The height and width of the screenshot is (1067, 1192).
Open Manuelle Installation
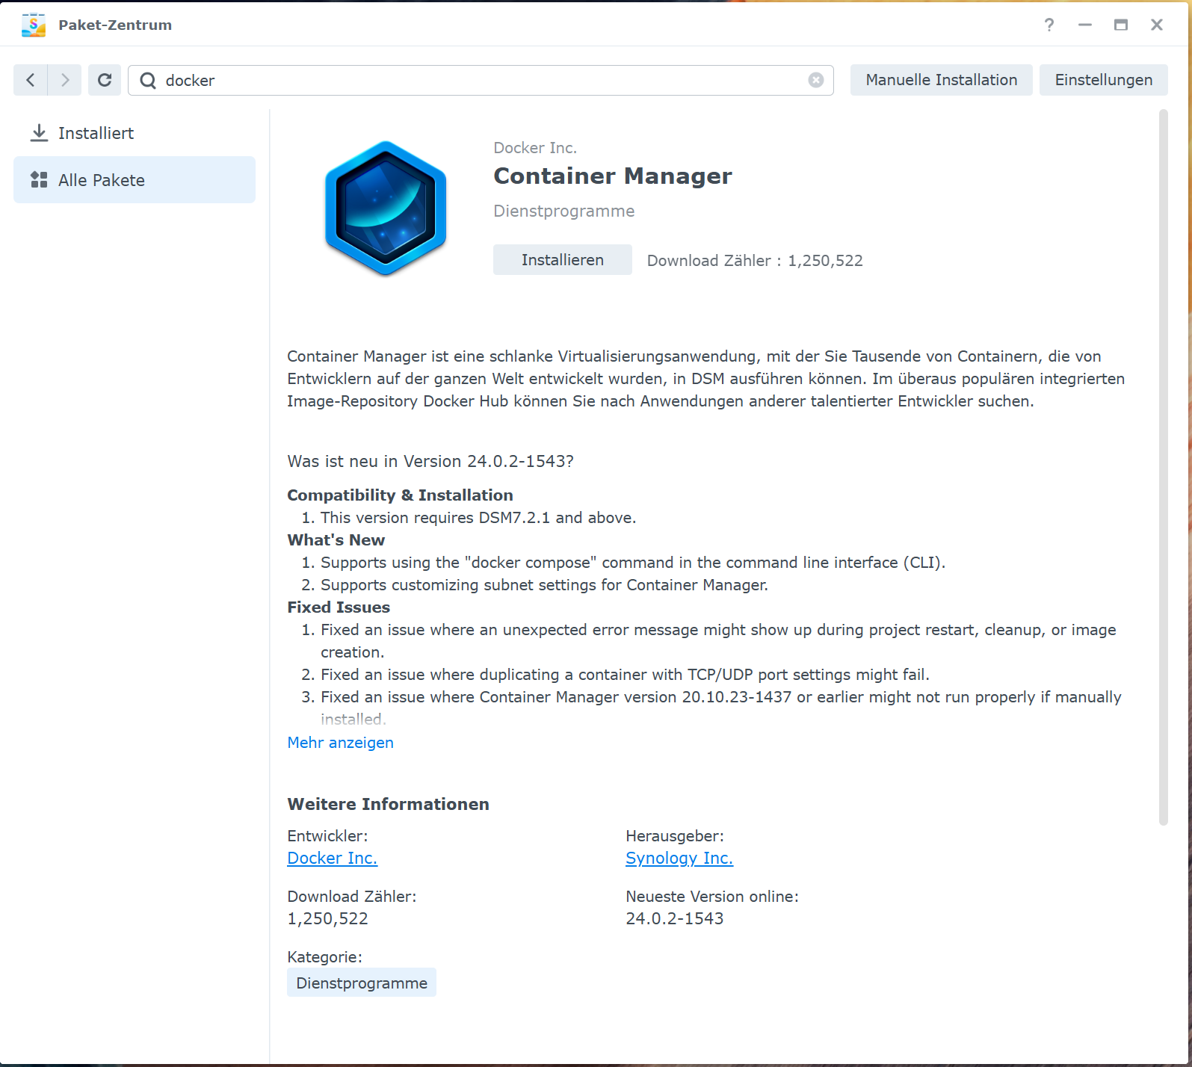941,80
